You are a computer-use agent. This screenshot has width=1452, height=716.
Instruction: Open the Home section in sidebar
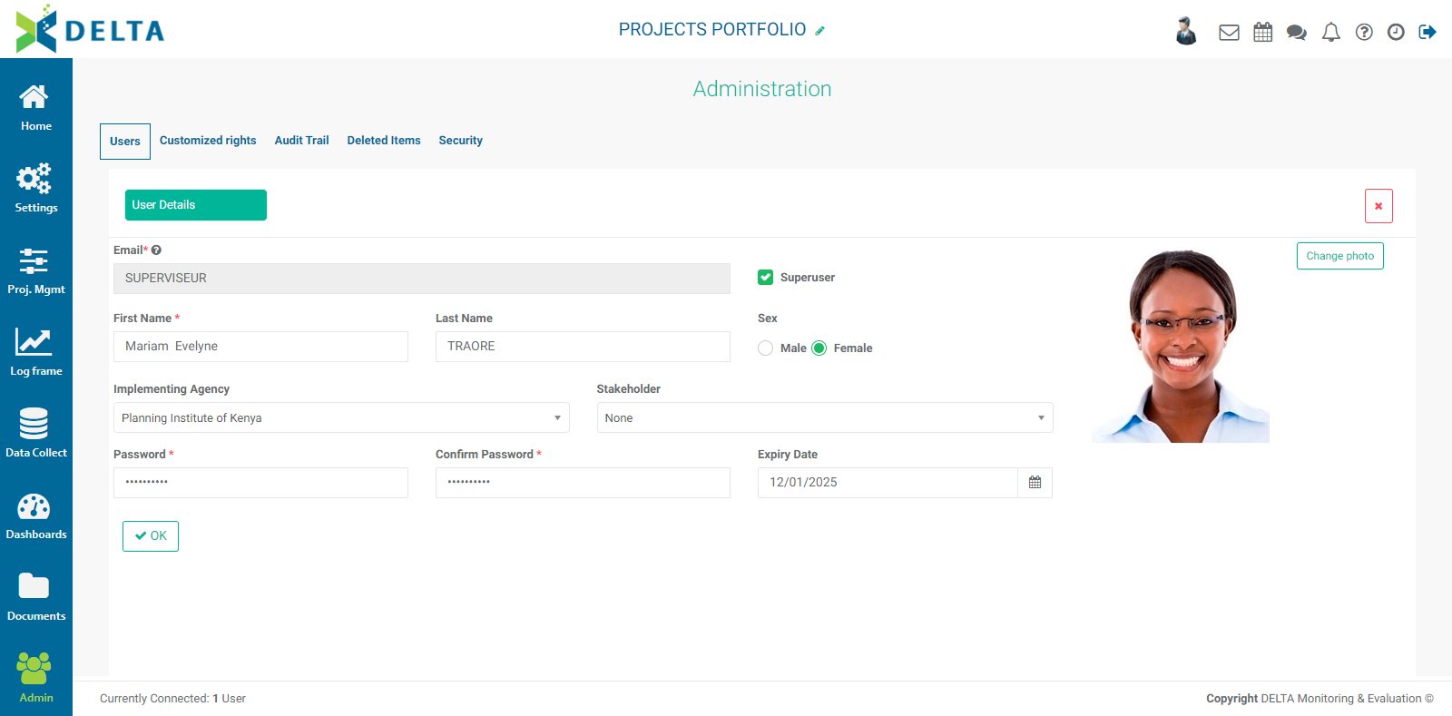(35, 108)
